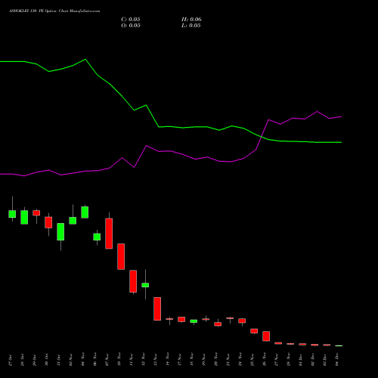Click the '04 Nov' date axis label
The height and width of the screenshot is (378, 378).
click(83, 360)
